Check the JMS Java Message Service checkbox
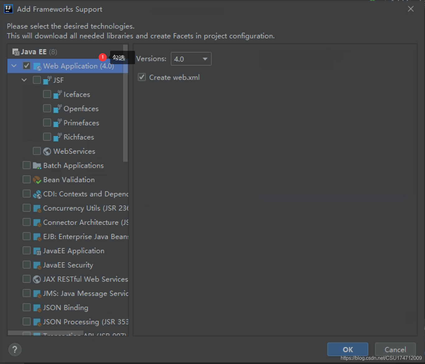This screenshot has width=425, height=364. coord(26,293)
